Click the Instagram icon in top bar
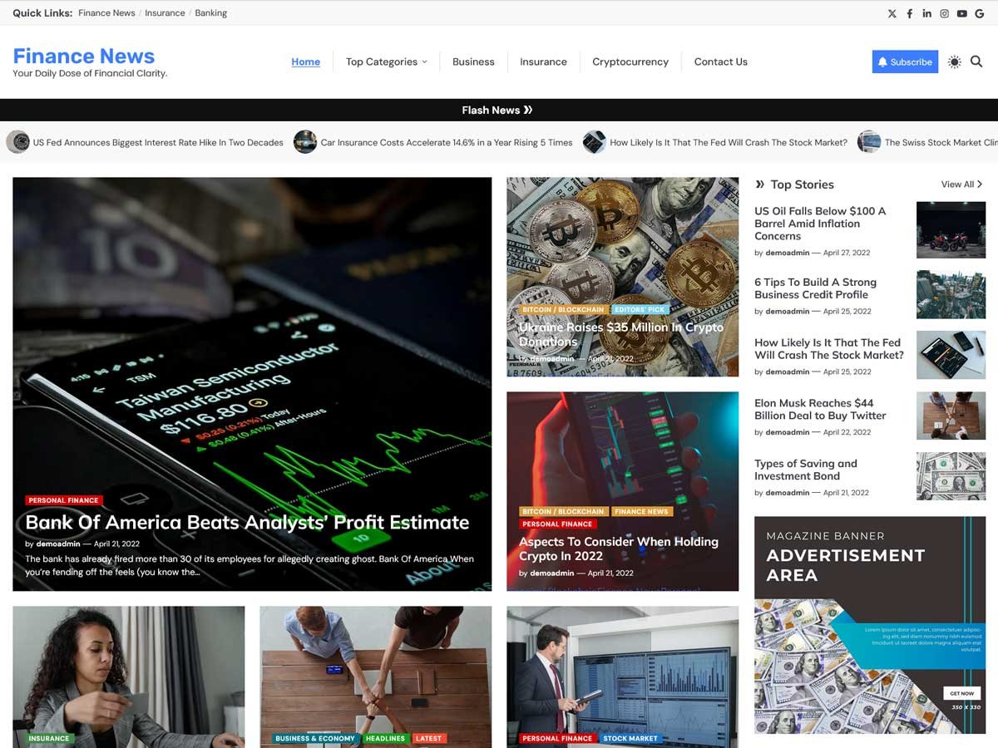Screen dimensions: 998x748 pos(944,13)
